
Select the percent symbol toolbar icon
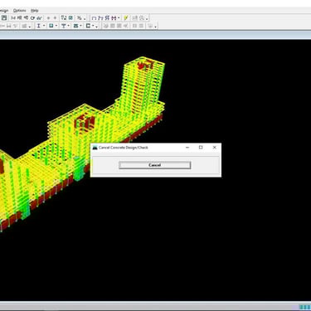[x=80, y=18]
